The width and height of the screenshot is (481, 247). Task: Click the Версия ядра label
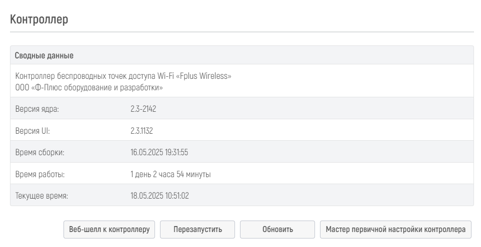(37, 109)
